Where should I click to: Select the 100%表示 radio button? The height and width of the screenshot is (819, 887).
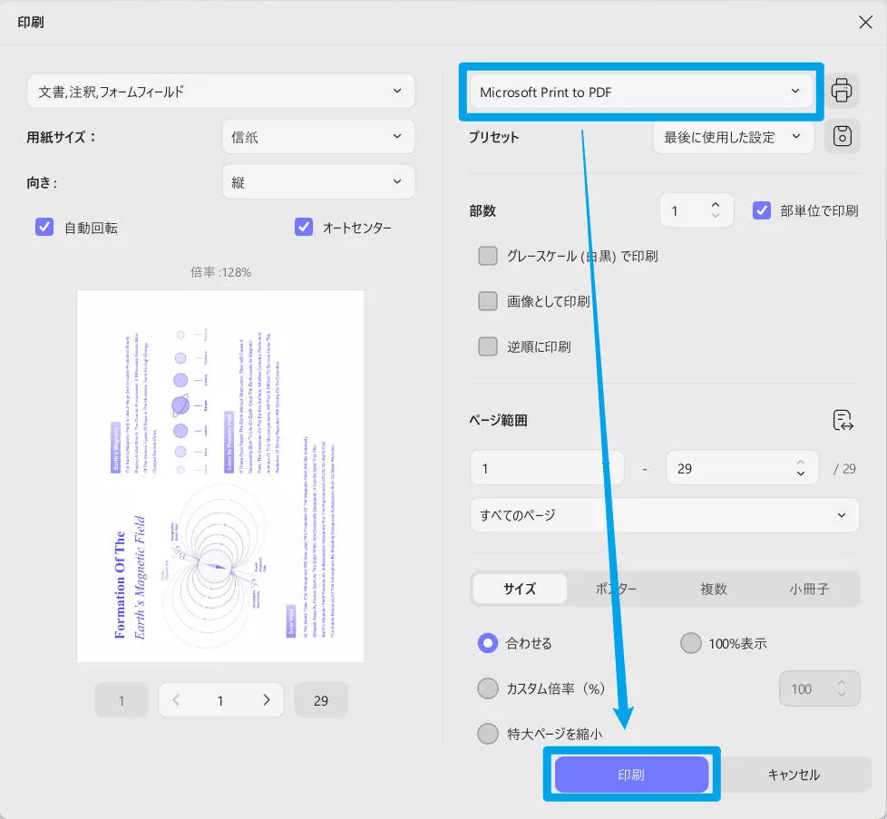click(692, 643)
